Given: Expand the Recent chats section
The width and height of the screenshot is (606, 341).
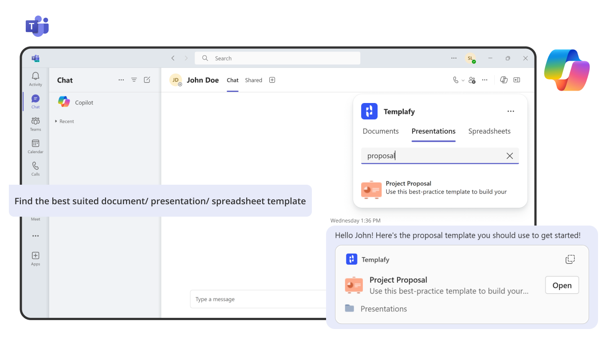Looking at the screenshot, I should point(64,121).
